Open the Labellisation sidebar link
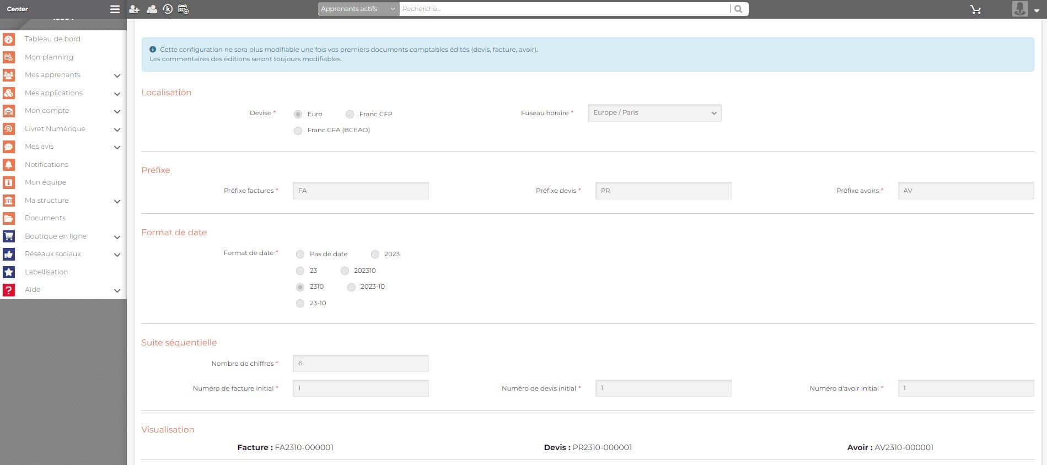 point(46,272)
